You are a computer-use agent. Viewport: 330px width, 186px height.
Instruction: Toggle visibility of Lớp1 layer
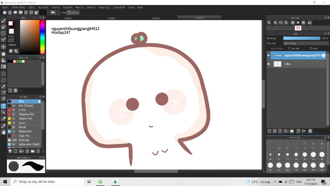coord(268,64)
